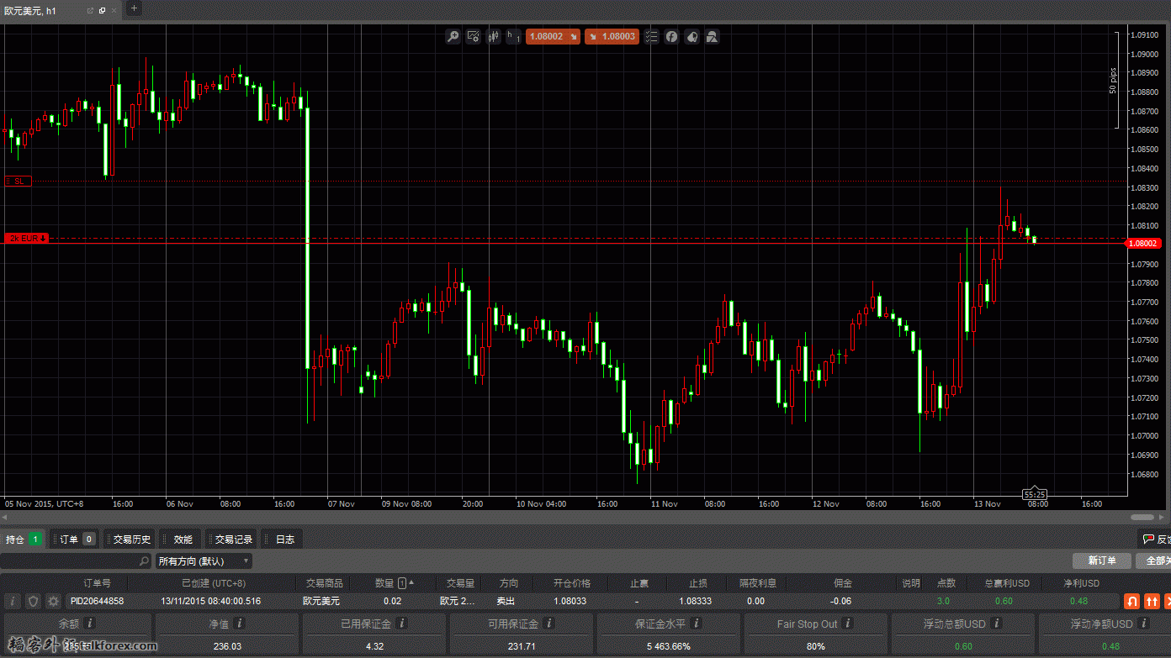
Task: Show info for 净值 equity
Action: click(x=240, y=624)
